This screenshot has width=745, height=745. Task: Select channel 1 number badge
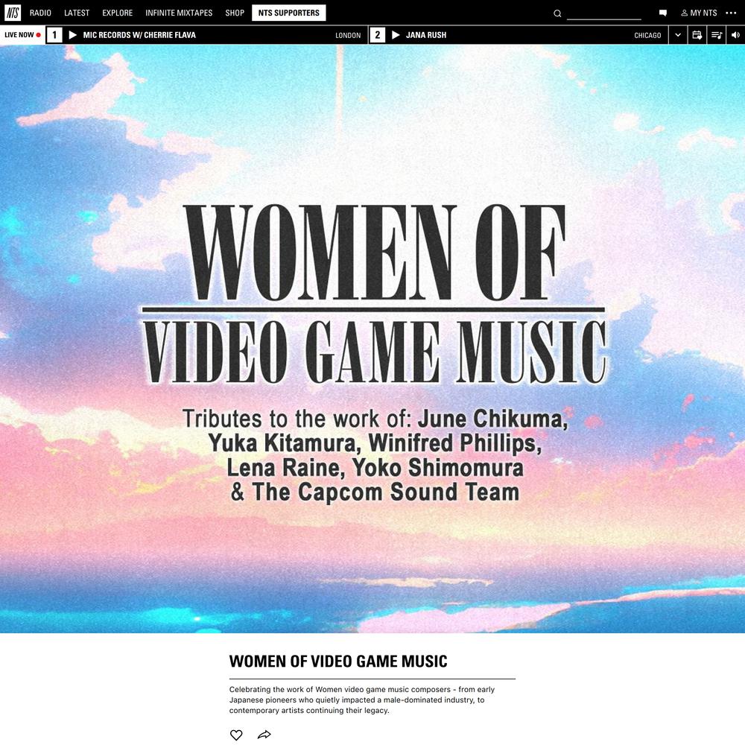point(54,35)
